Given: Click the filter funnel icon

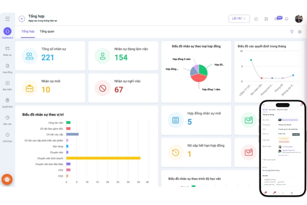Looking at the screenshot, I should [292, 32].
